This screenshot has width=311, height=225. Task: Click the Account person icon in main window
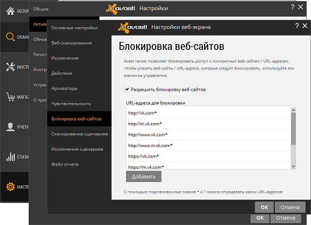click(10, 127)
